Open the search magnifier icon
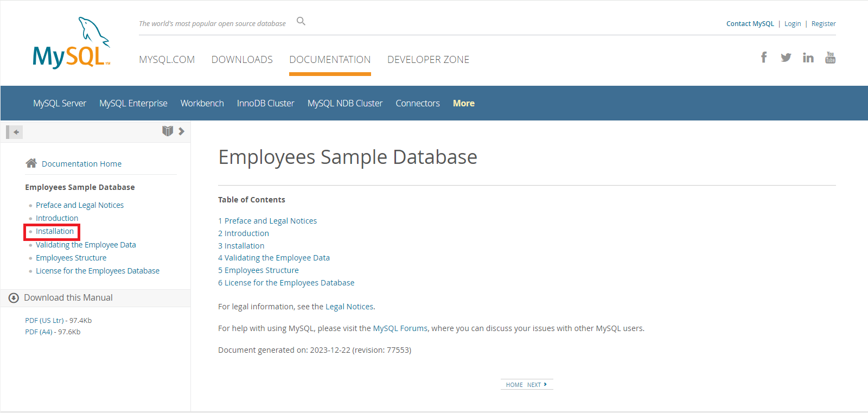This screenshot has height=413, width=868. (301, 21)
